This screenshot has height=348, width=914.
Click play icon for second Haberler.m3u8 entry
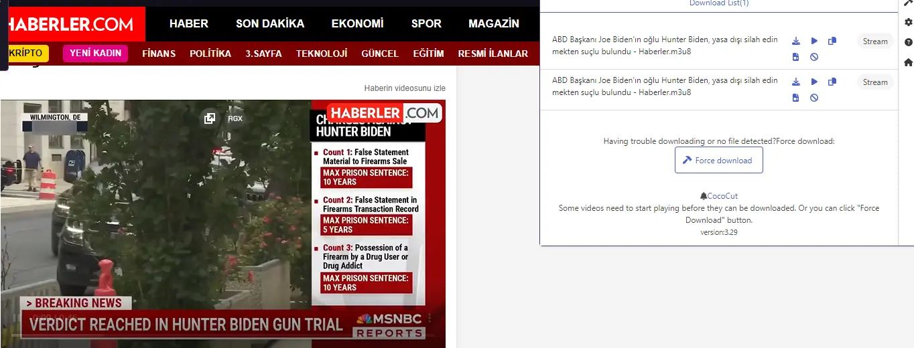tap(814, 82)
